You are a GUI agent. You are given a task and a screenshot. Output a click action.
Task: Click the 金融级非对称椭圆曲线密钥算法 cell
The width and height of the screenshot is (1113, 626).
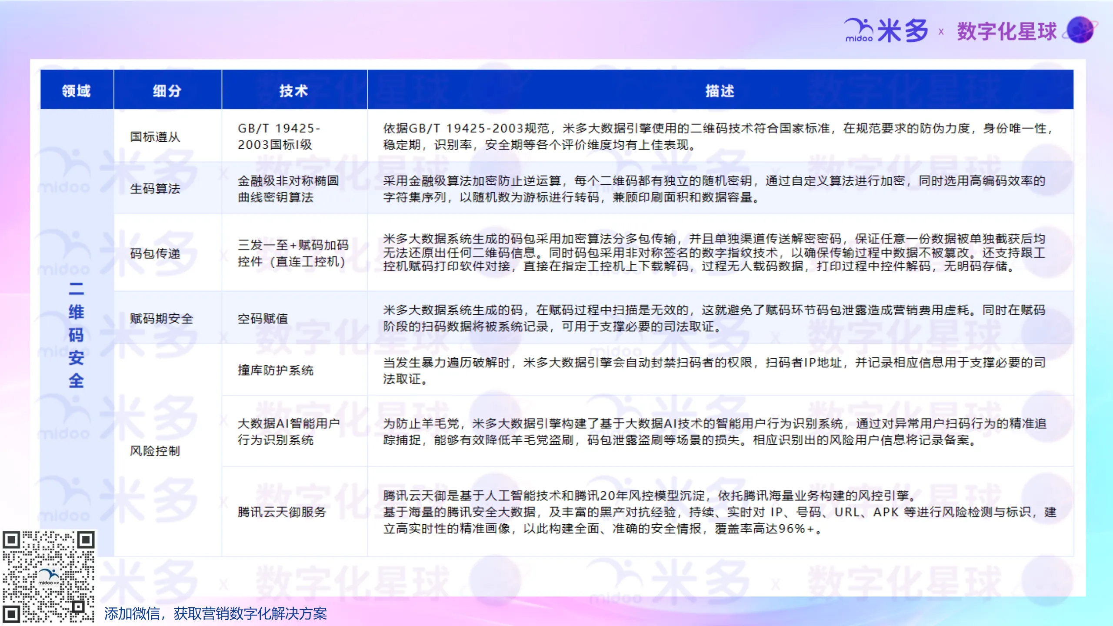pos(294,188)
